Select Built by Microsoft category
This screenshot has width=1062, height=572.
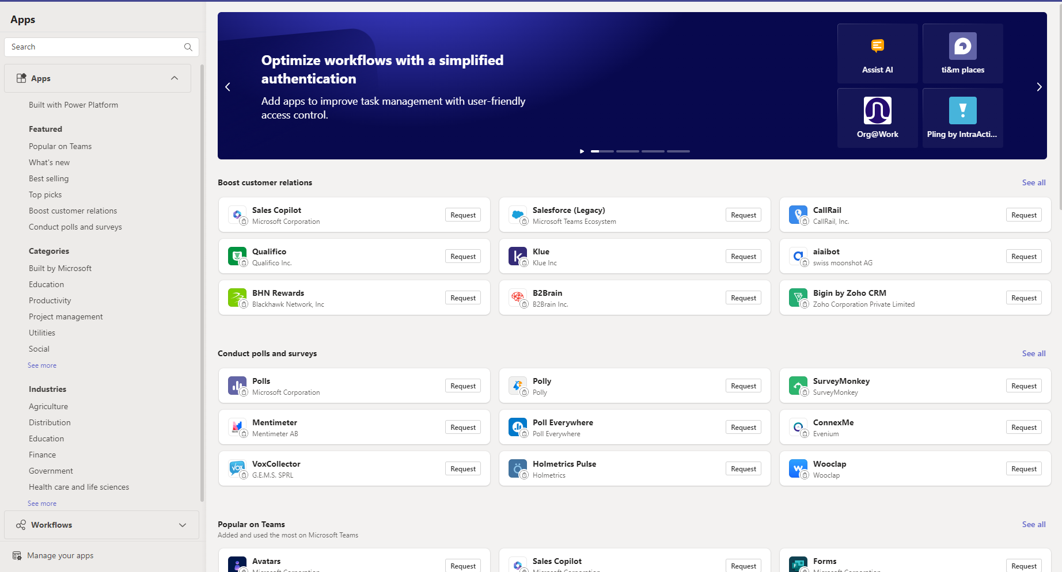click(60, 268)
